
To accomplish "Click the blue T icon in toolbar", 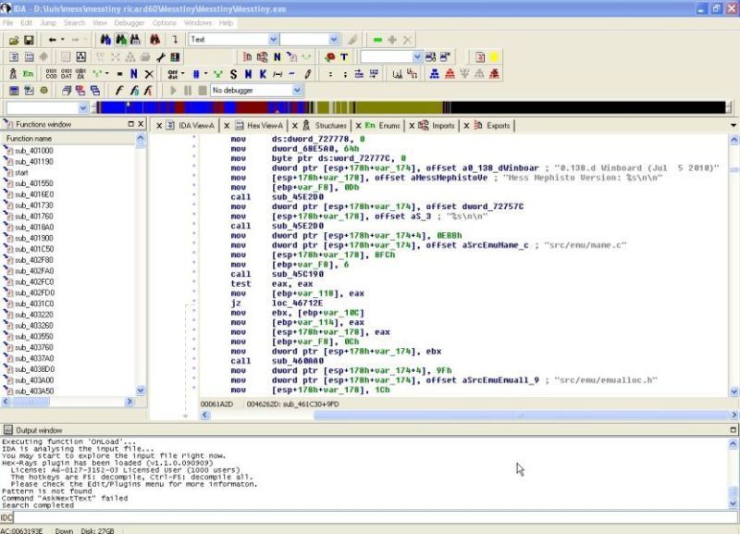I will (x=344, y=57).
